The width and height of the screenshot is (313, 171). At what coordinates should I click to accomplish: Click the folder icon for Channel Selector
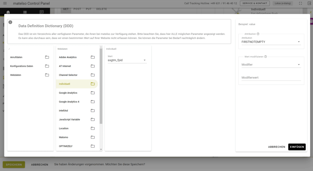click(93, 75)
